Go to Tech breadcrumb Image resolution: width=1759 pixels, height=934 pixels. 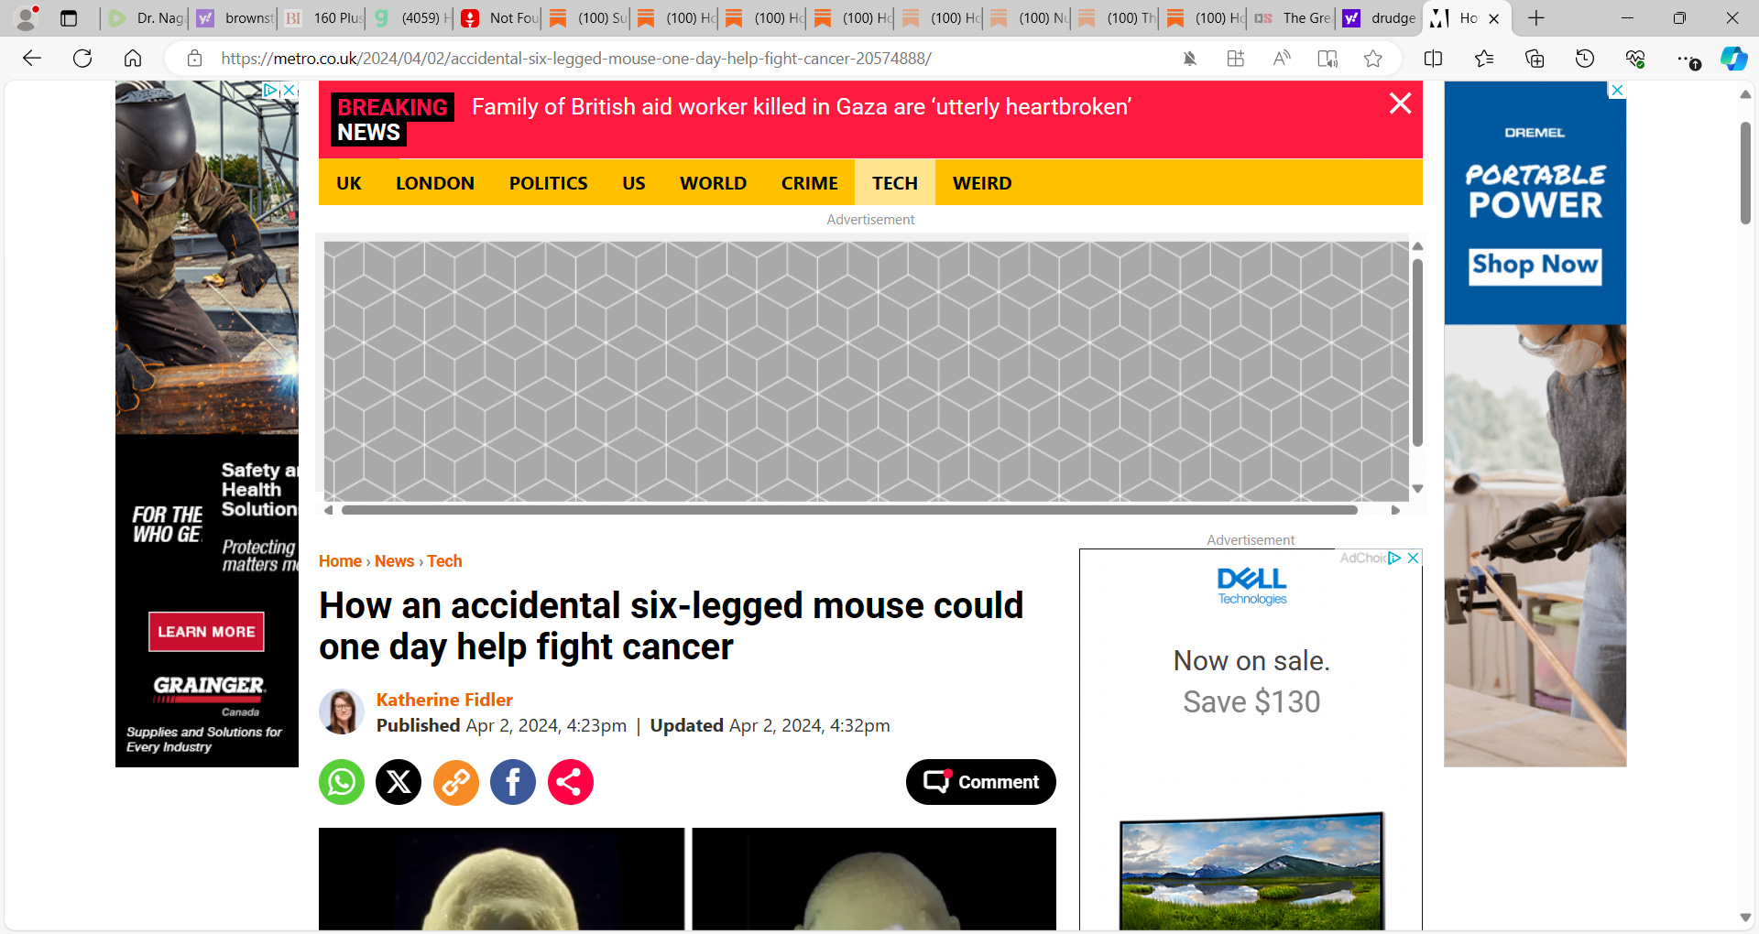point(444,561)
